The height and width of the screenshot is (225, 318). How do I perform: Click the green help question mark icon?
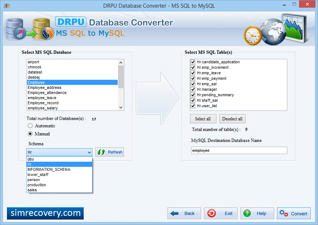pos(247,213)
